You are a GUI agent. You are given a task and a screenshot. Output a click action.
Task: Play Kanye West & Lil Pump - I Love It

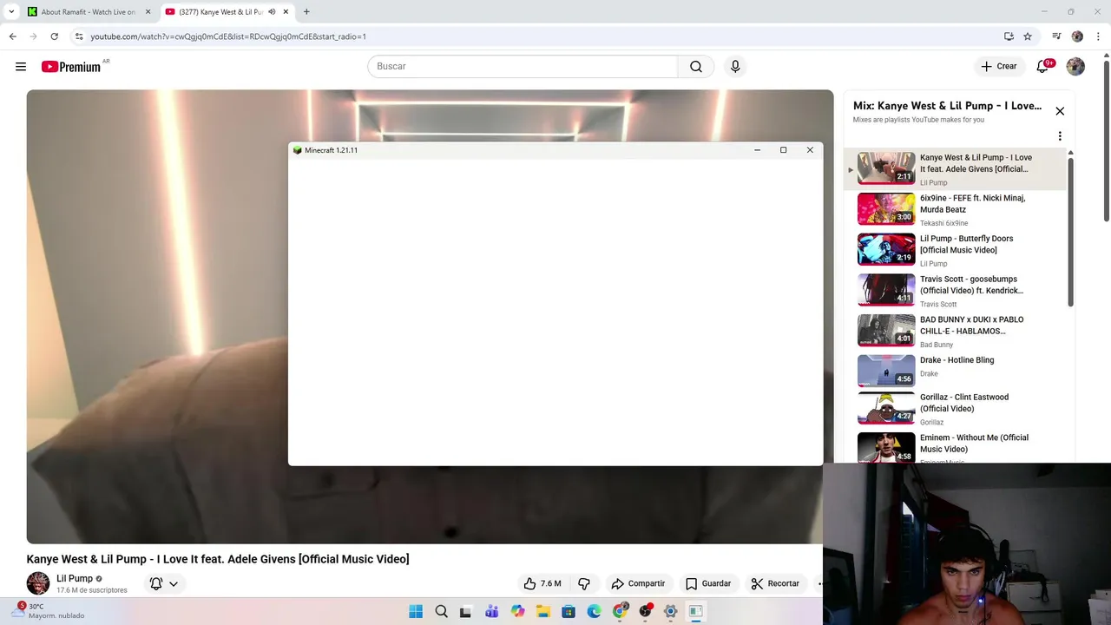955,169
